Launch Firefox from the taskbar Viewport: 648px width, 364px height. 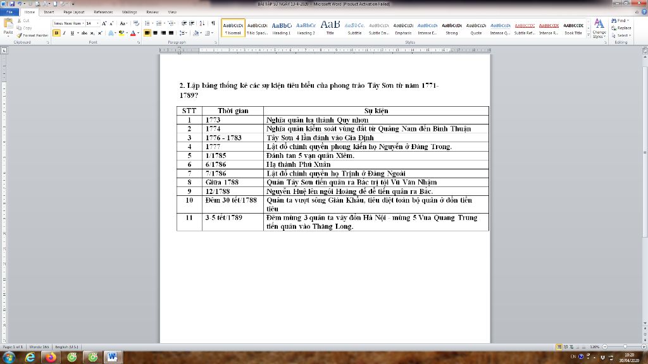click(x=51, y=358)
